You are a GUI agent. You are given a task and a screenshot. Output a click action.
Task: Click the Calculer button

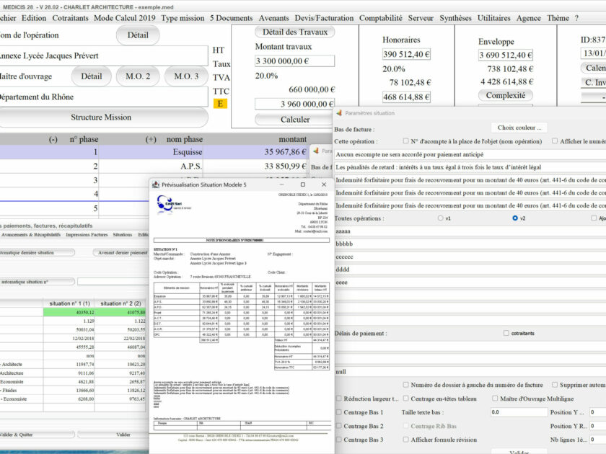click(x=295, y=120)
